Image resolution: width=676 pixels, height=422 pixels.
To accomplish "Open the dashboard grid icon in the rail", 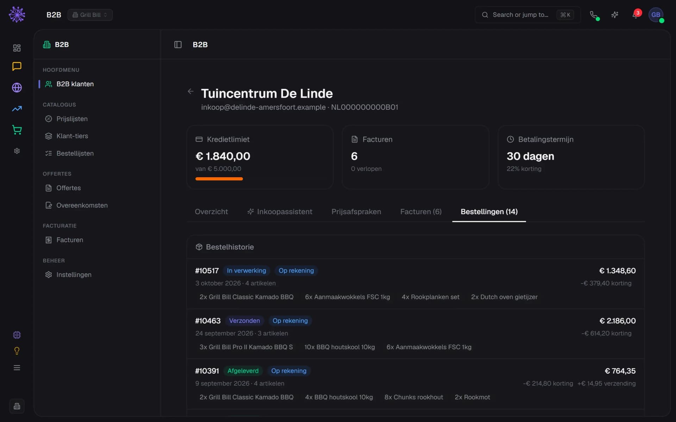I will (x=17, y=48).
